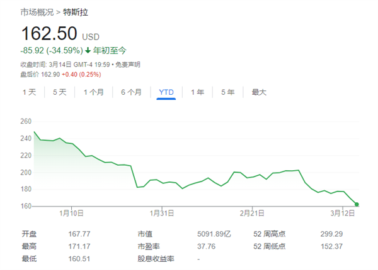
Task: Click the 最低 value 160.51
Action: [x=79, y=259]
